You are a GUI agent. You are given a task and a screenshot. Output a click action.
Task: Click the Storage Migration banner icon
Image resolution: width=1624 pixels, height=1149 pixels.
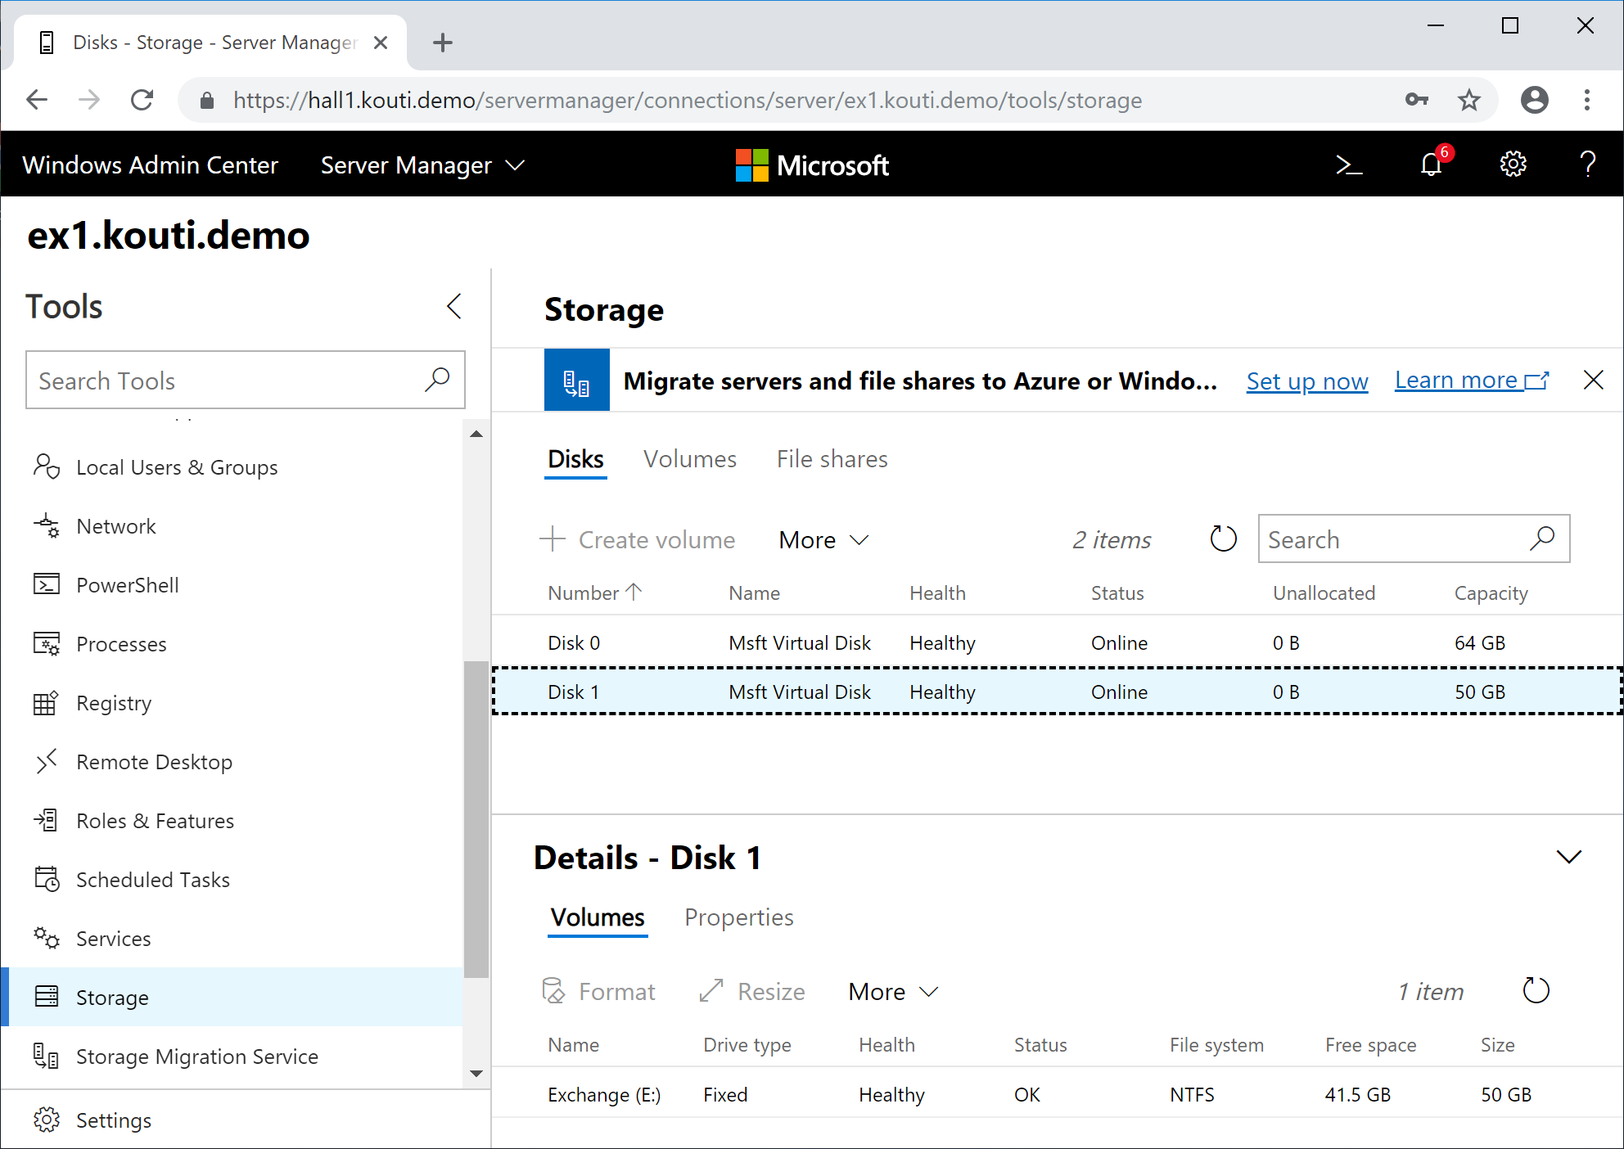[576, 381]
